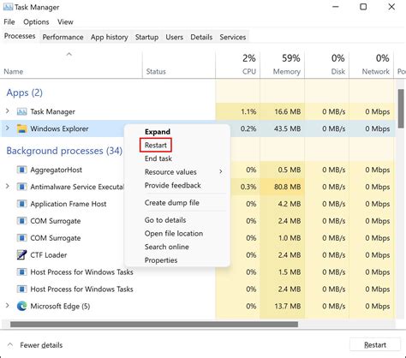Choose Provide feedback in the context menu
The image size is (406, 358).
click(173, 185)
